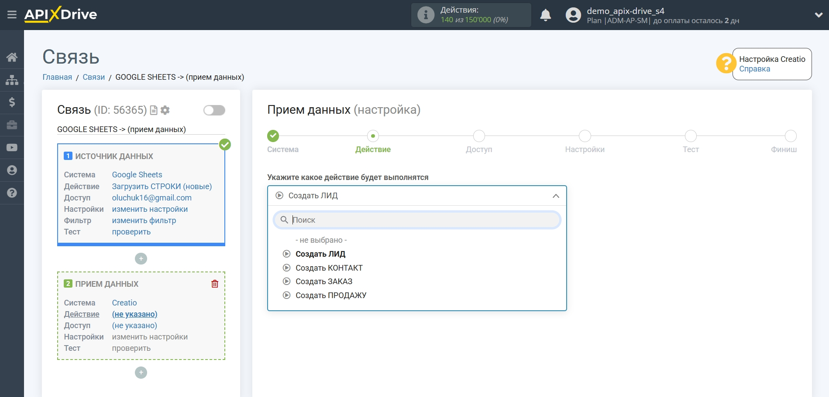
Task: Open the Связи breadcrumb link
Action: 93,77
